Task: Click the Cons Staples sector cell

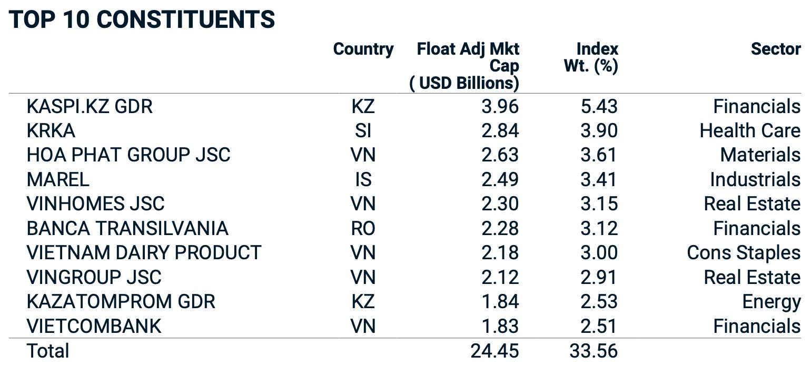Action: click(744, 252)
